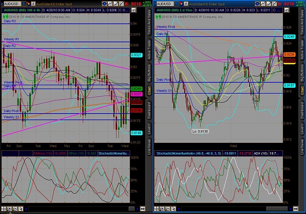Click the AUD/USD symbol field in right chart
The image size is (306, 214).
pos(165,4)
